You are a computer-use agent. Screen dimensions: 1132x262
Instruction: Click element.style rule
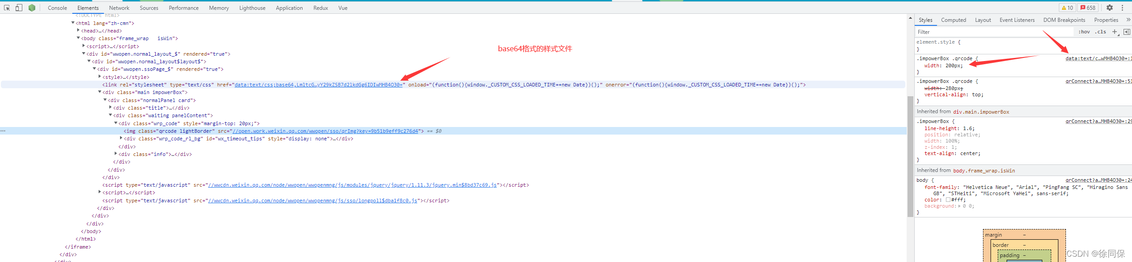click(938, 42)
